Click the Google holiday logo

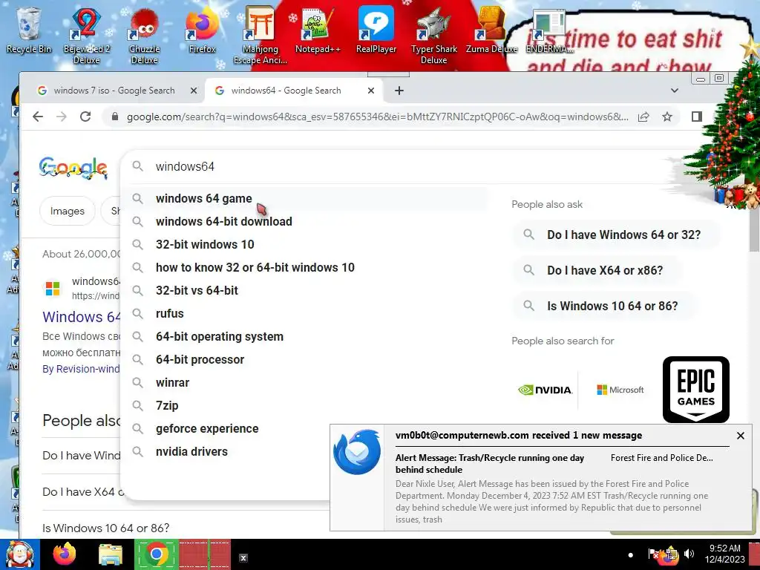coord(73,168)
